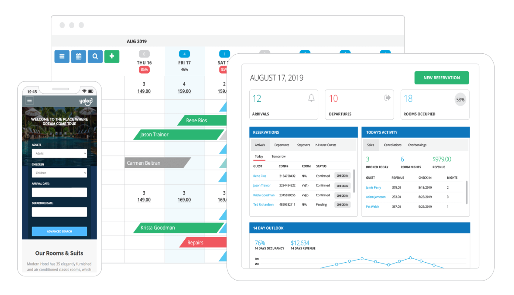The width and height of the screenshot is (514, 295).
Task: Switch to the Stayovers tab
Action: tap(303, 145)
